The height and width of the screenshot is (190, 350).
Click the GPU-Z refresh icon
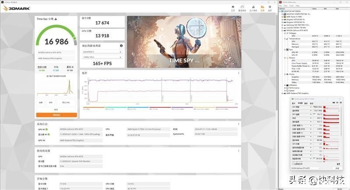(x=337, y=103)
